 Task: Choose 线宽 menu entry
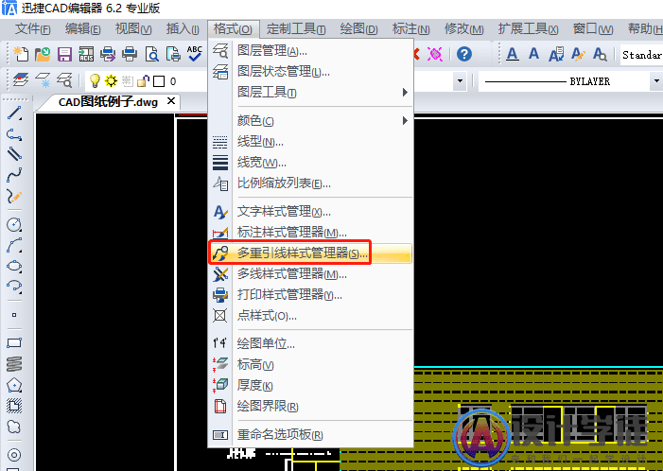click(310, 163)
